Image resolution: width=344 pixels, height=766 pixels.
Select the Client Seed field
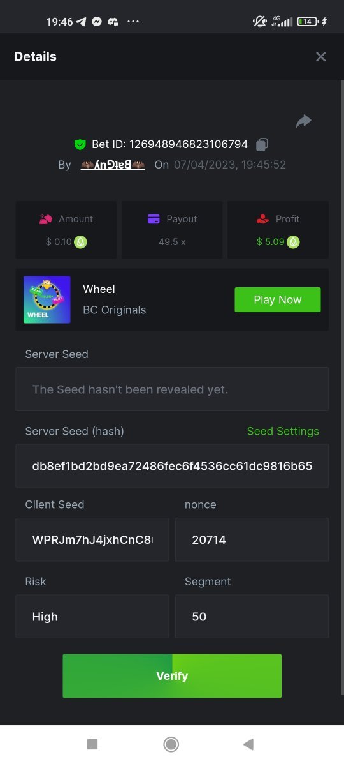click(92, 539)
